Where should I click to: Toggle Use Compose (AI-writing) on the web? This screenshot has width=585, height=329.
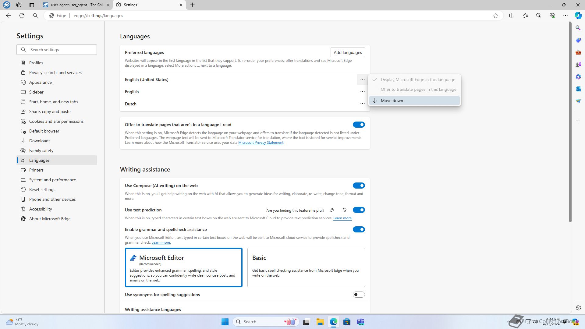click(359, 186)
